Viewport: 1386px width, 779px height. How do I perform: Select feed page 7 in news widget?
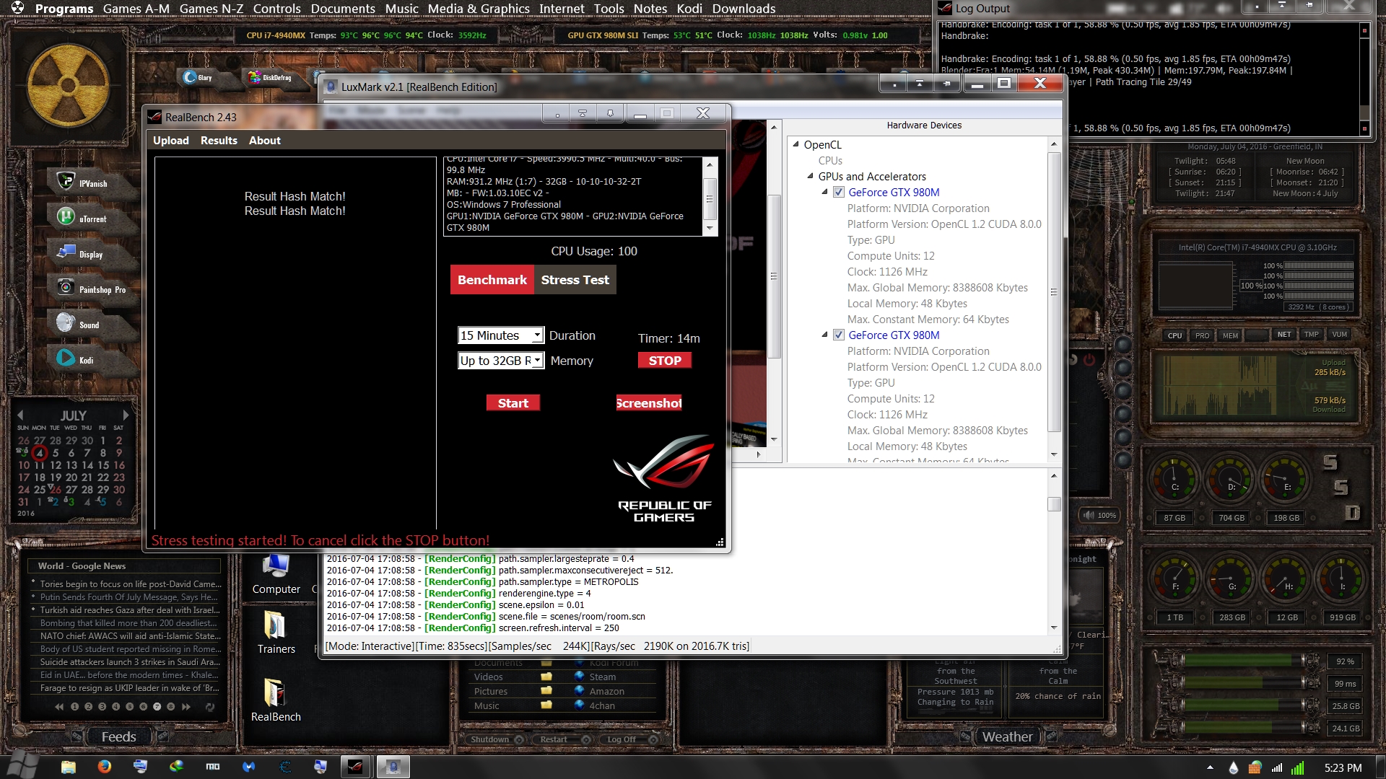coord(157,707)
